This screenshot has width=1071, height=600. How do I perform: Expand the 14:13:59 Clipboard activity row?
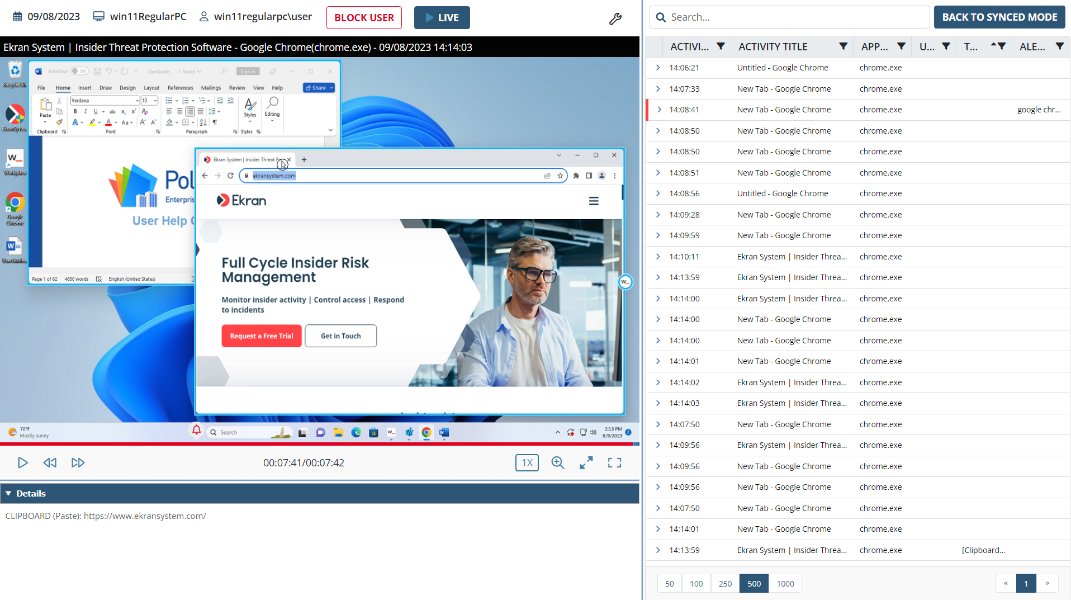coord(658,550)
